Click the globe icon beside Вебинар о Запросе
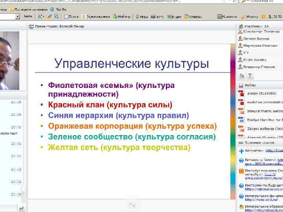The height and width of the screenshot is (212, 283). pos(241,161)
